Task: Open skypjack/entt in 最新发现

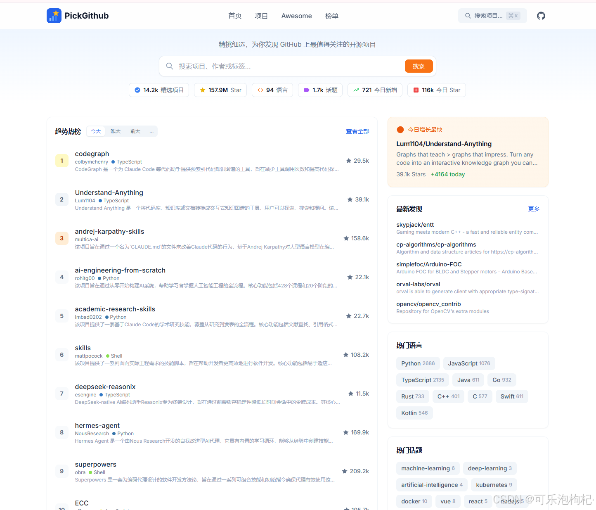Action: pyautogui.click(x=415, y=225)
